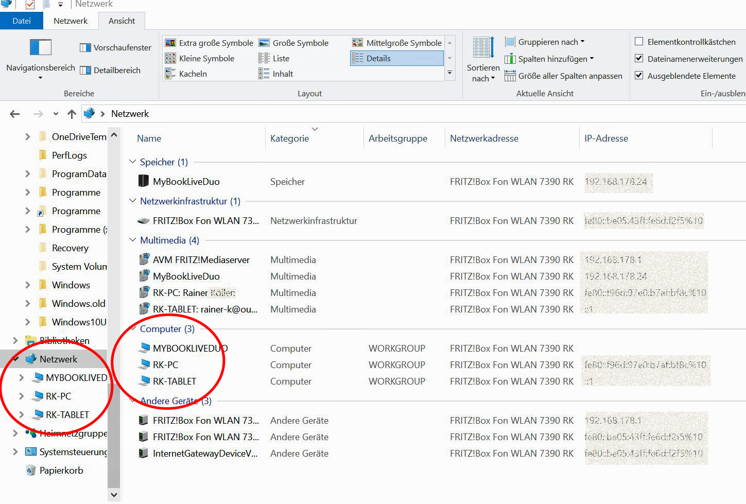
Task: Open Systemsteuerung in the navigation tree
Action: point(73,451)
